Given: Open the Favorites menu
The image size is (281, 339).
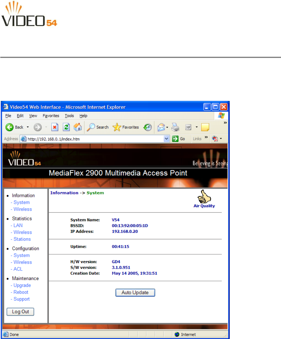Looking at the screenshot, I should click(x=51, y=116).
